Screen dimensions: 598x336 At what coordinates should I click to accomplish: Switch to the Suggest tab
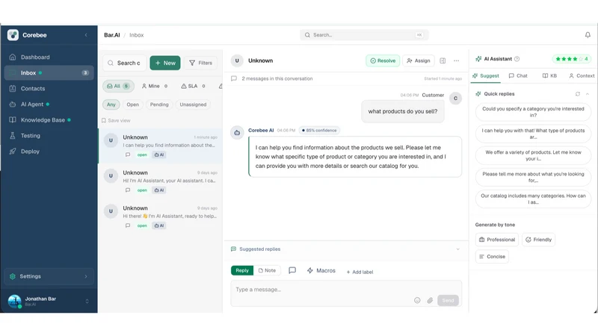[x=485, y=76]
